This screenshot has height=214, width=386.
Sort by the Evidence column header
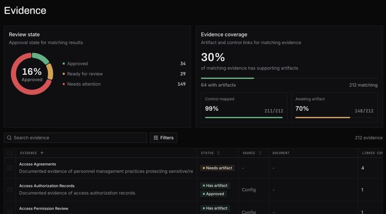(28, 153)
